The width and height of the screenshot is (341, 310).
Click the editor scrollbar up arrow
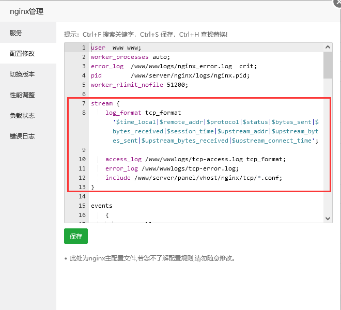[328, 47]
